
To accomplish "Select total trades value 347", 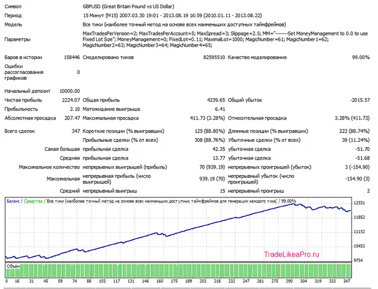I will [x=76, y=131].
